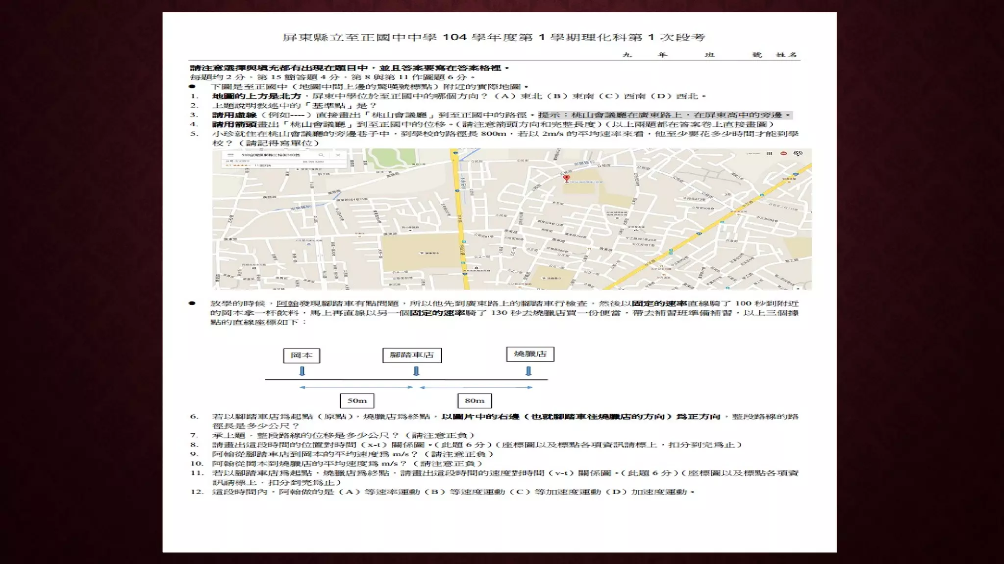Image resolution: width=1004 pixels, height=564 pixels.
Task: Open the Google apps grid icon
Action: 770,154
